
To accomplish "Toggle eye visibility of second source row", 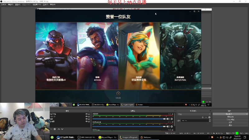I will pos(87,116).
